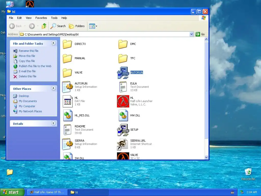Screen dimensions: 261x196
Task: Click the taskbar clock showing 2:04 AM
Action: [252, 192]
